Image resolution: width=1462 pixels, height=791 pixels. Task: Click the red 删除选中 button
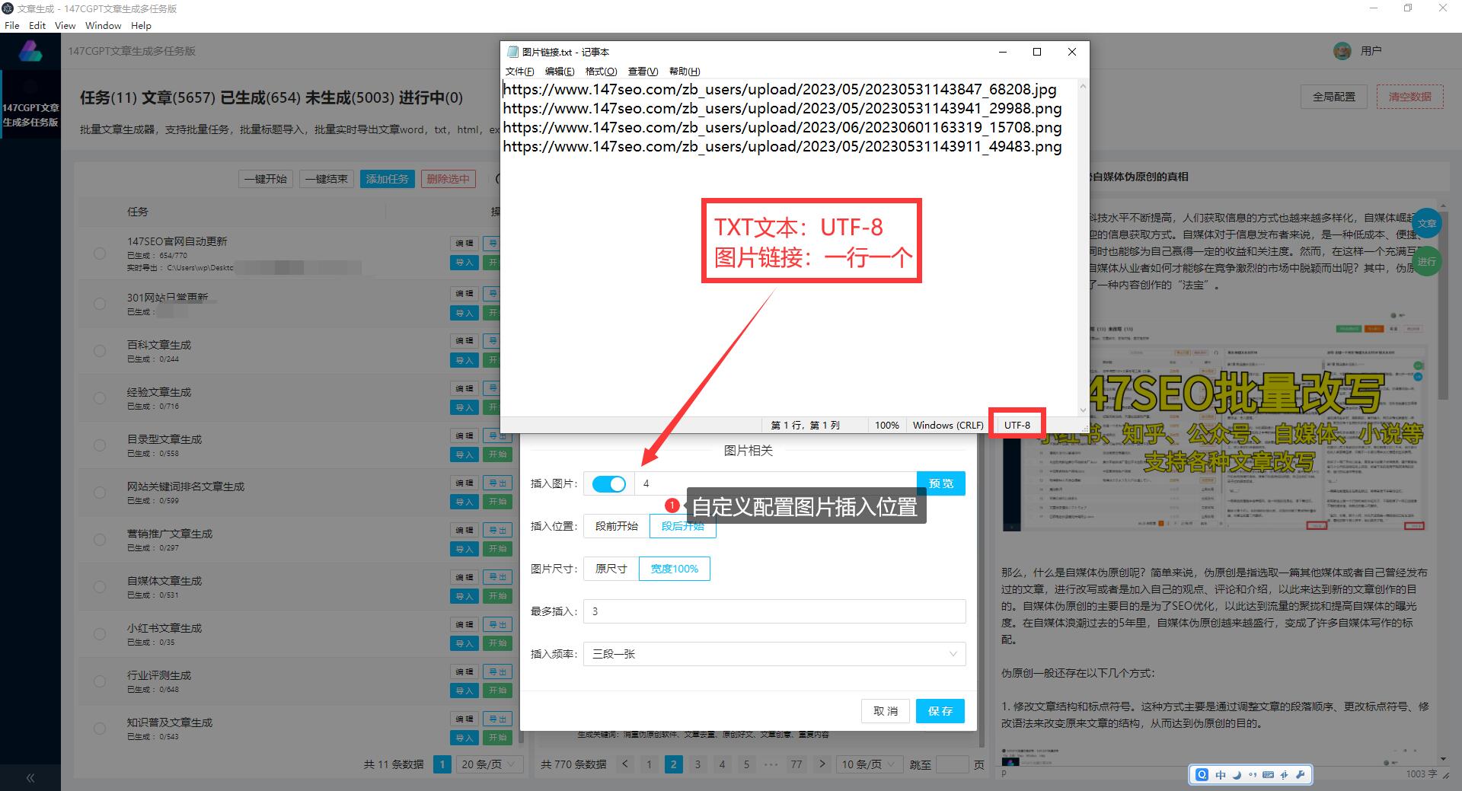(x=448, y=179)
